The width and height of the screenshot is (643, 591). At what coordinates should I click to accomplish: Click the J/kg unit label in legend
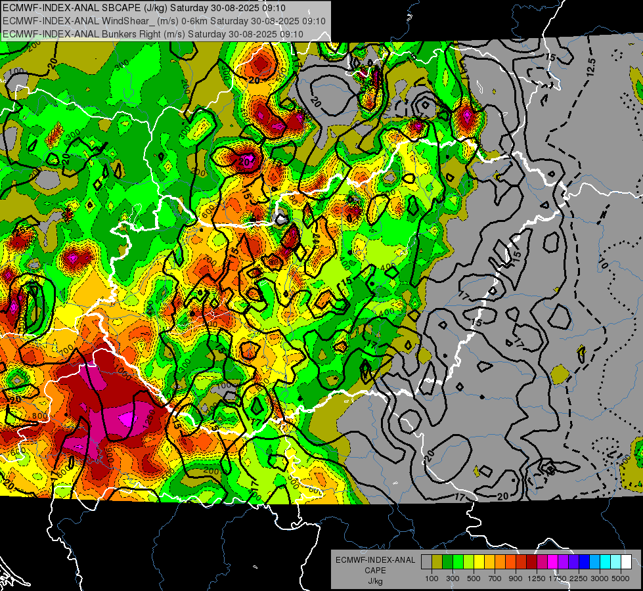click(x=375, y=581)
